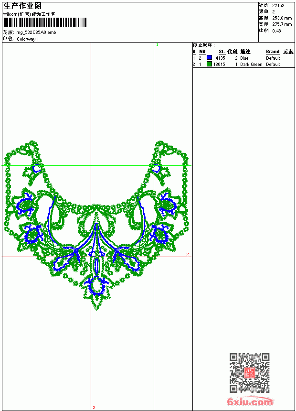Click the Brand column header
296x411 pixels.
coord(273,52)
